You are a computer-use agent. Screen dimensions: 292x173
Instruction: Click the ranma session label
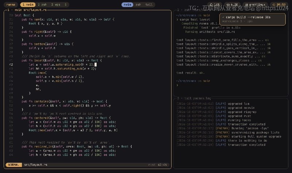(11, 4)
